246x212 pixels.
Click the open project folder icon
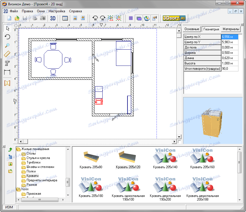coord(17,18)
